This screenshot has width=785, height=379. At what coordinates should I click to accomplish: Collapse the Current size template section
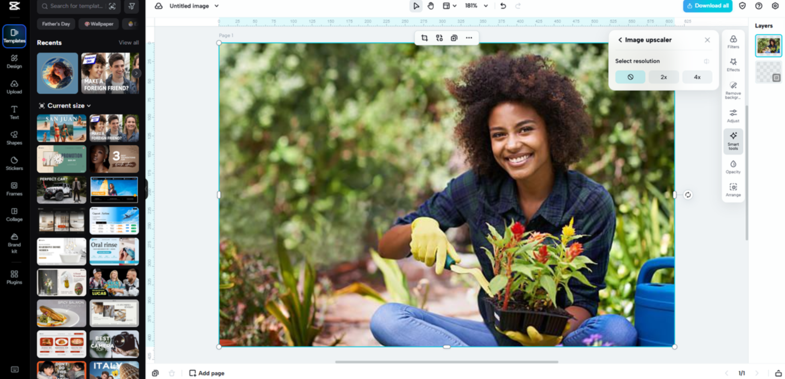click(x=89, y=105)
